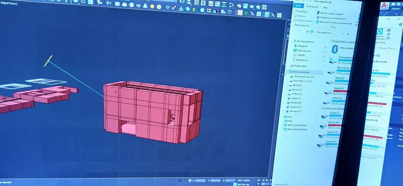This screenshot has width=403, height=186.
Task: Click Открыть in the Explorer ribbon
Action: 300,16
